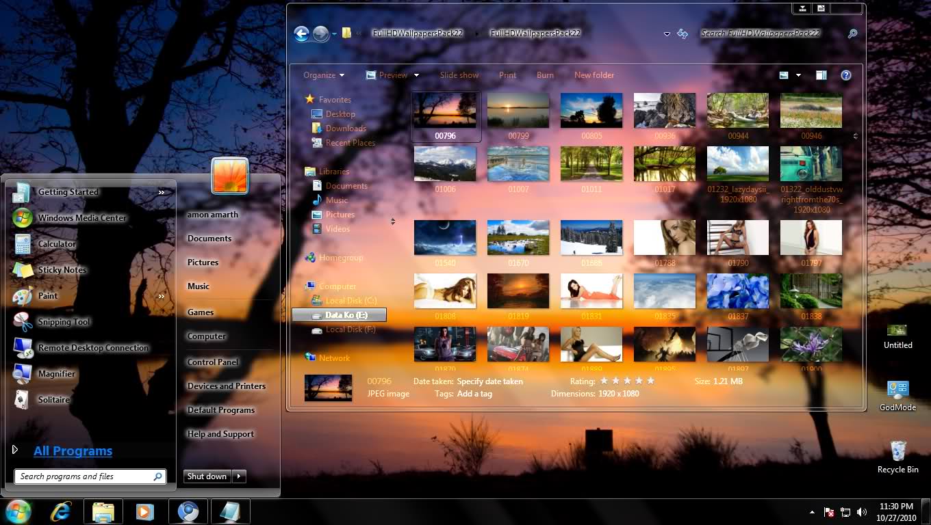Click the New folder button

pyautogui.click(x=594, y=75)
